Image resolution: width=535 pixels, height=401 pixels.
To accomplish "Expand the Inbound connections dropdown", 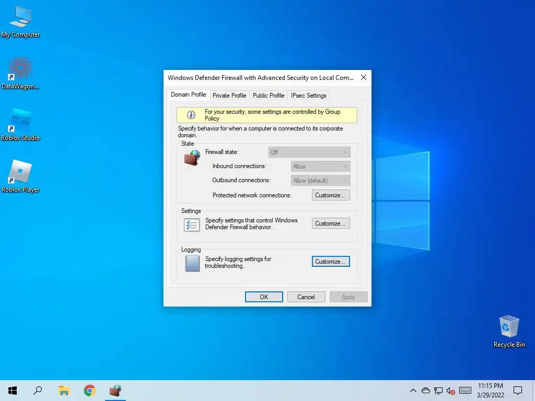I will click(320, 167).
